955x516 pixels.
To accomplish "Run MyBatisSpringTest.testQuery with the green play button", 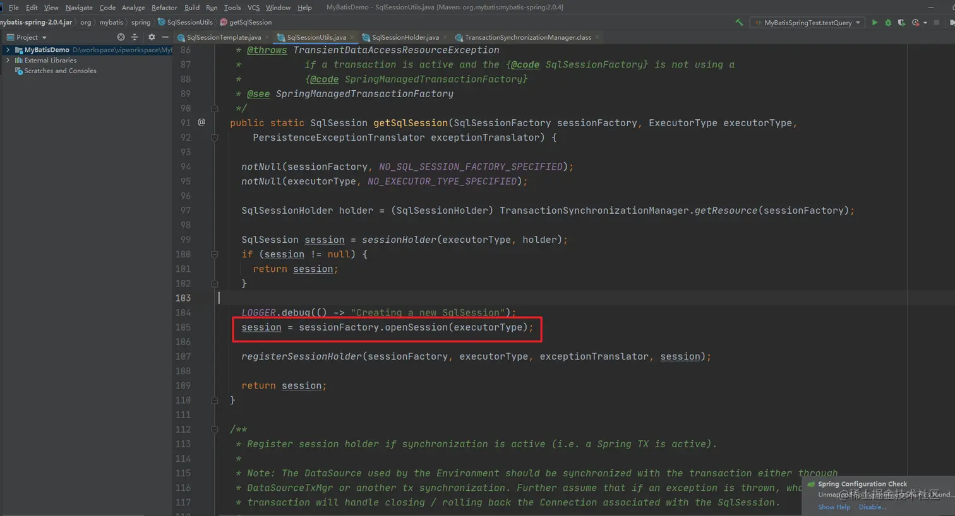I will (x=875, y=23).
